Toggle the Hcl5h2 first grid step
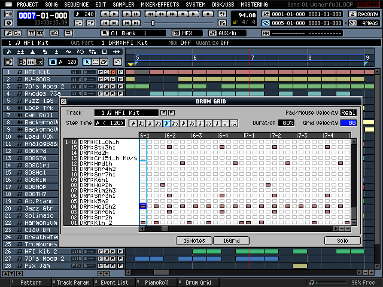 tap(143, 206)
